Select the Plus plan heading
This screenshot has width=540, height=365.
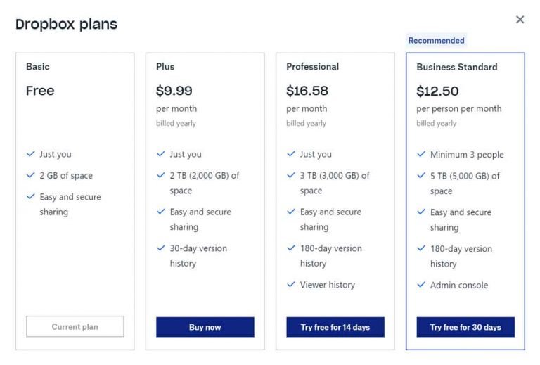165,66
